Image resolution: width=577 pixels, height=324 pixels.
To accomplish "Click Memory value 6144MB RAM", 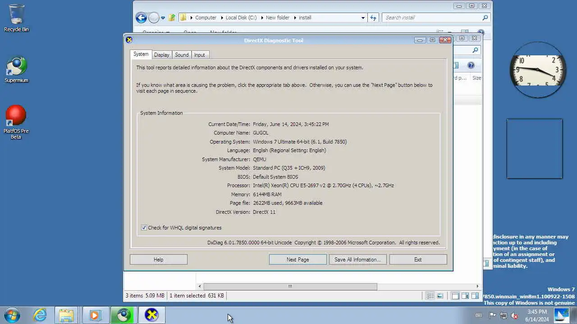I will pyautogui.click(x=267, y=194).
